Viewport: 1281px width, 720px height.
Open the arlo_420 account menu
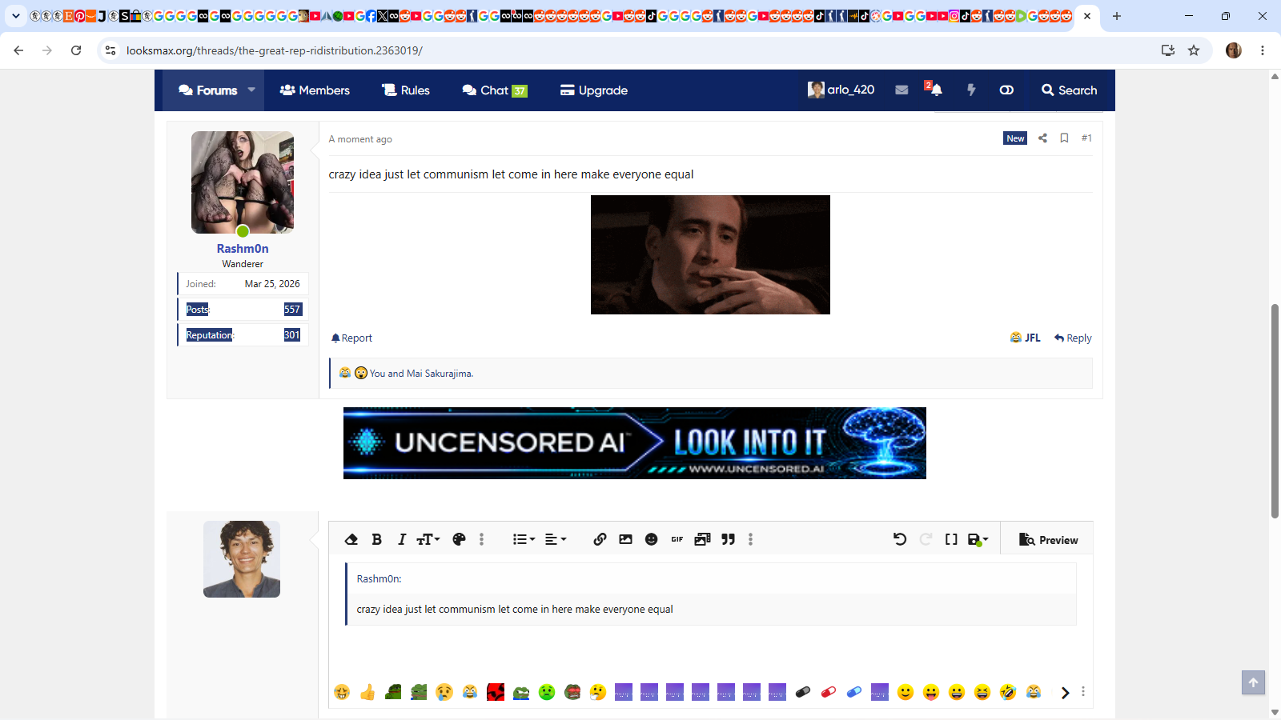click(x=841, y=90)
